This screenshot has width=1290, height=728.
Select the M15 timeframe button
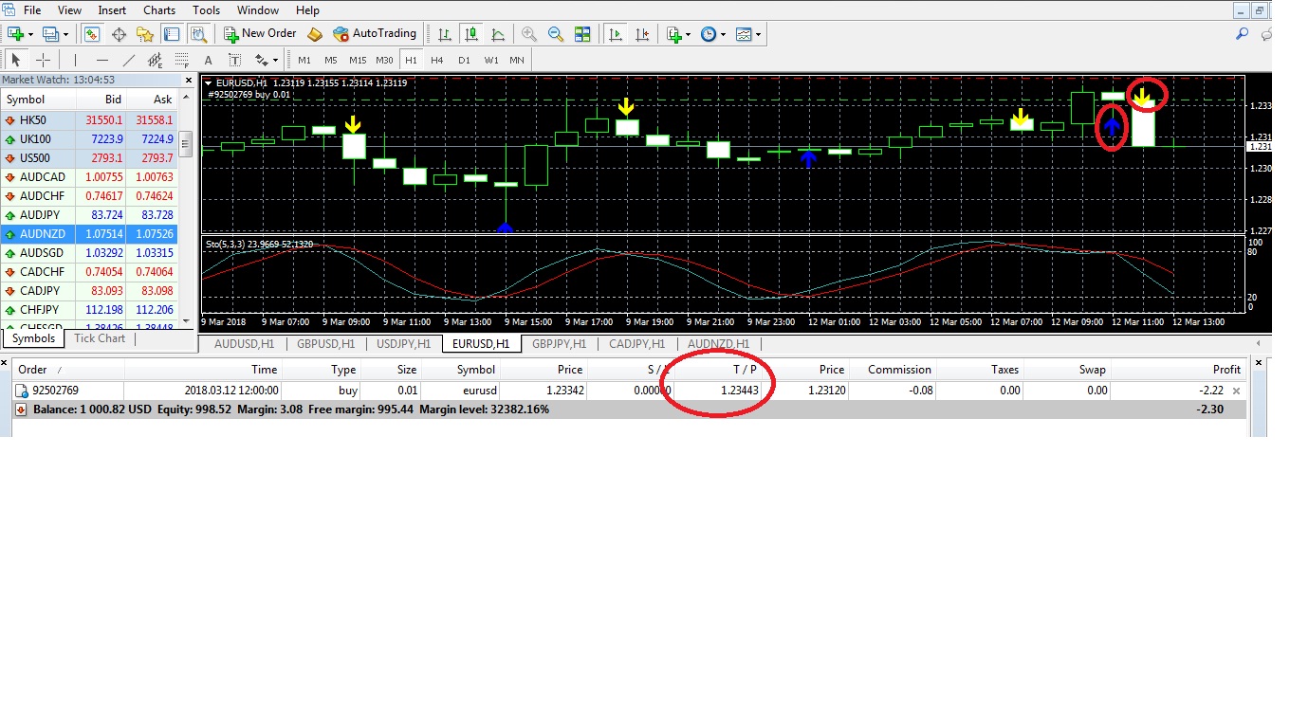pyautogui.click(x=357, y=60)
